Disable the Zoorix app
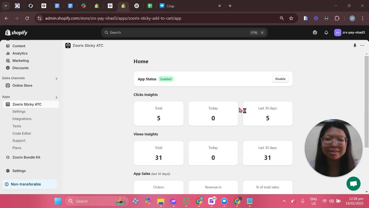 coord(280,79)
